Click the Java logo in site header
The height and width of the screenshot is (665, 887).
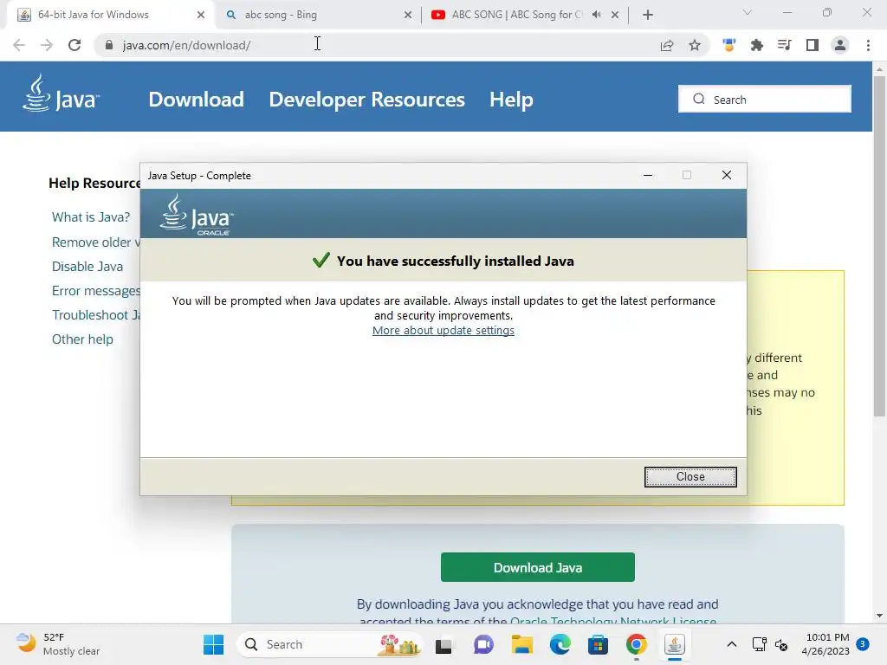pyautogui.click(x=62, y=94)
